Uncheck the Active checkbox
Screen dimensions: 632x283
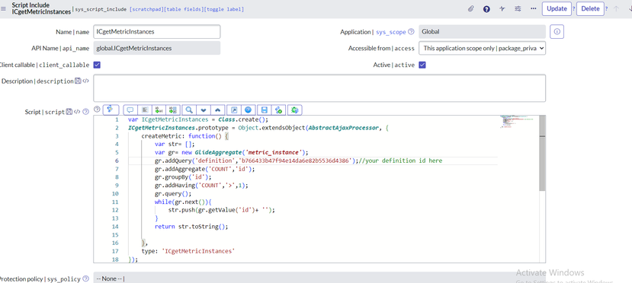pos(422,65)
